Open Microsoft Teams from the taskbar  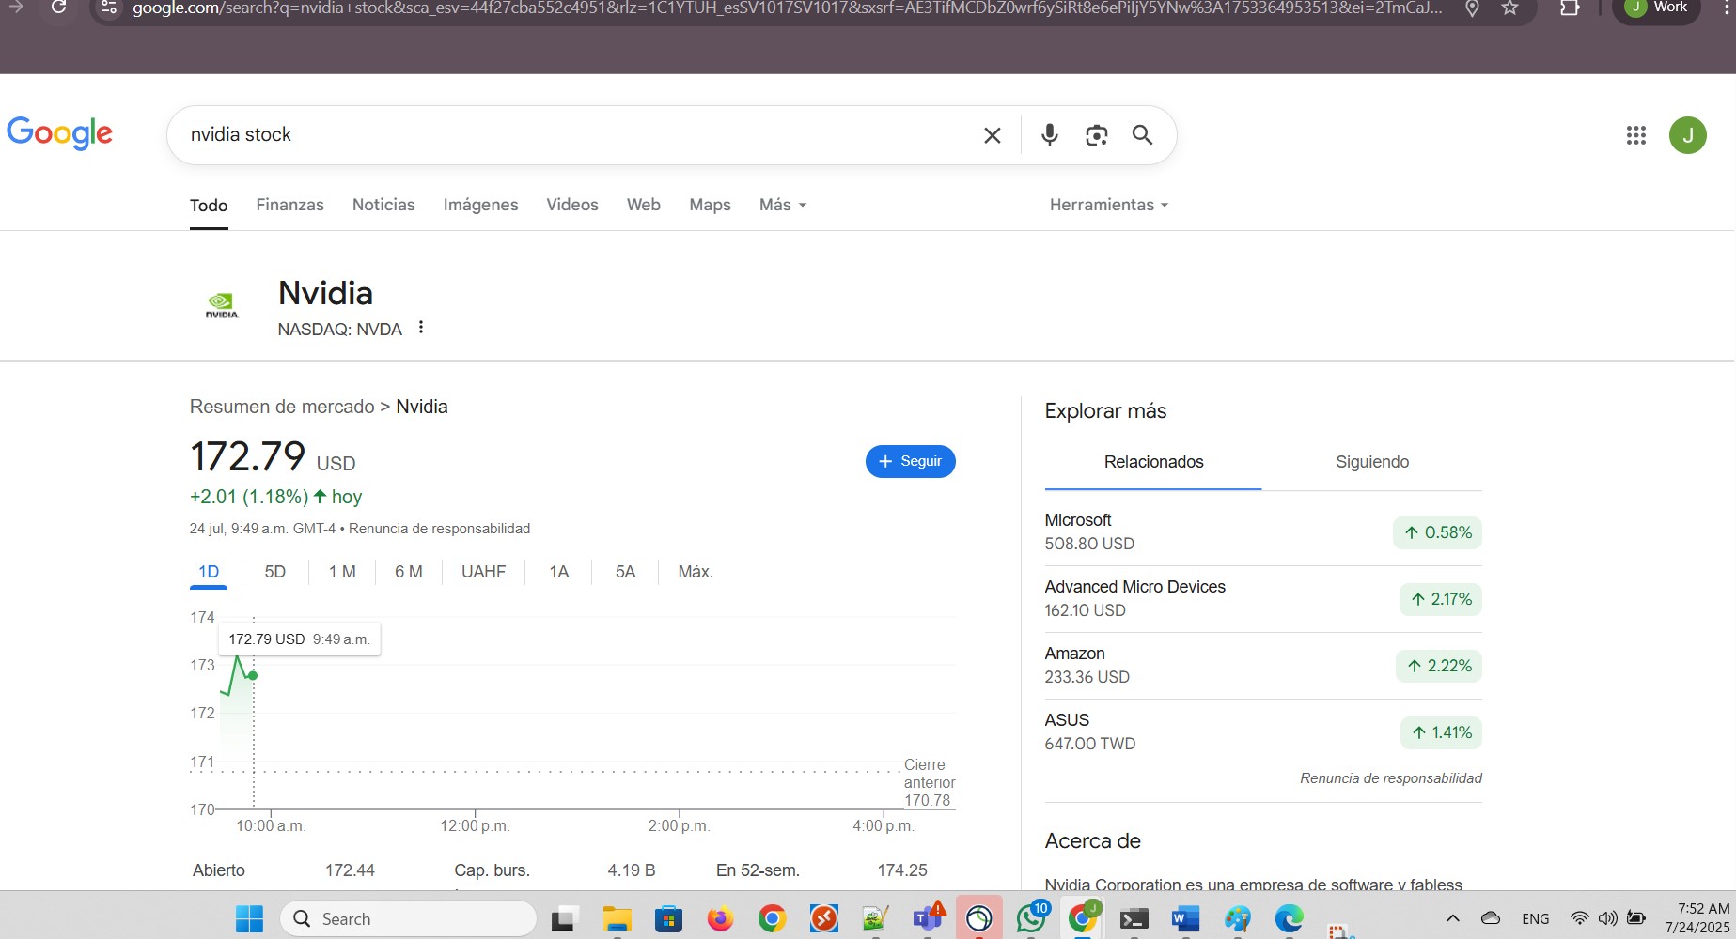[928, 918]
